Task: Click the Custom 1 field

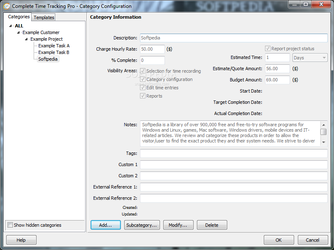Action: tap(233, 164)
